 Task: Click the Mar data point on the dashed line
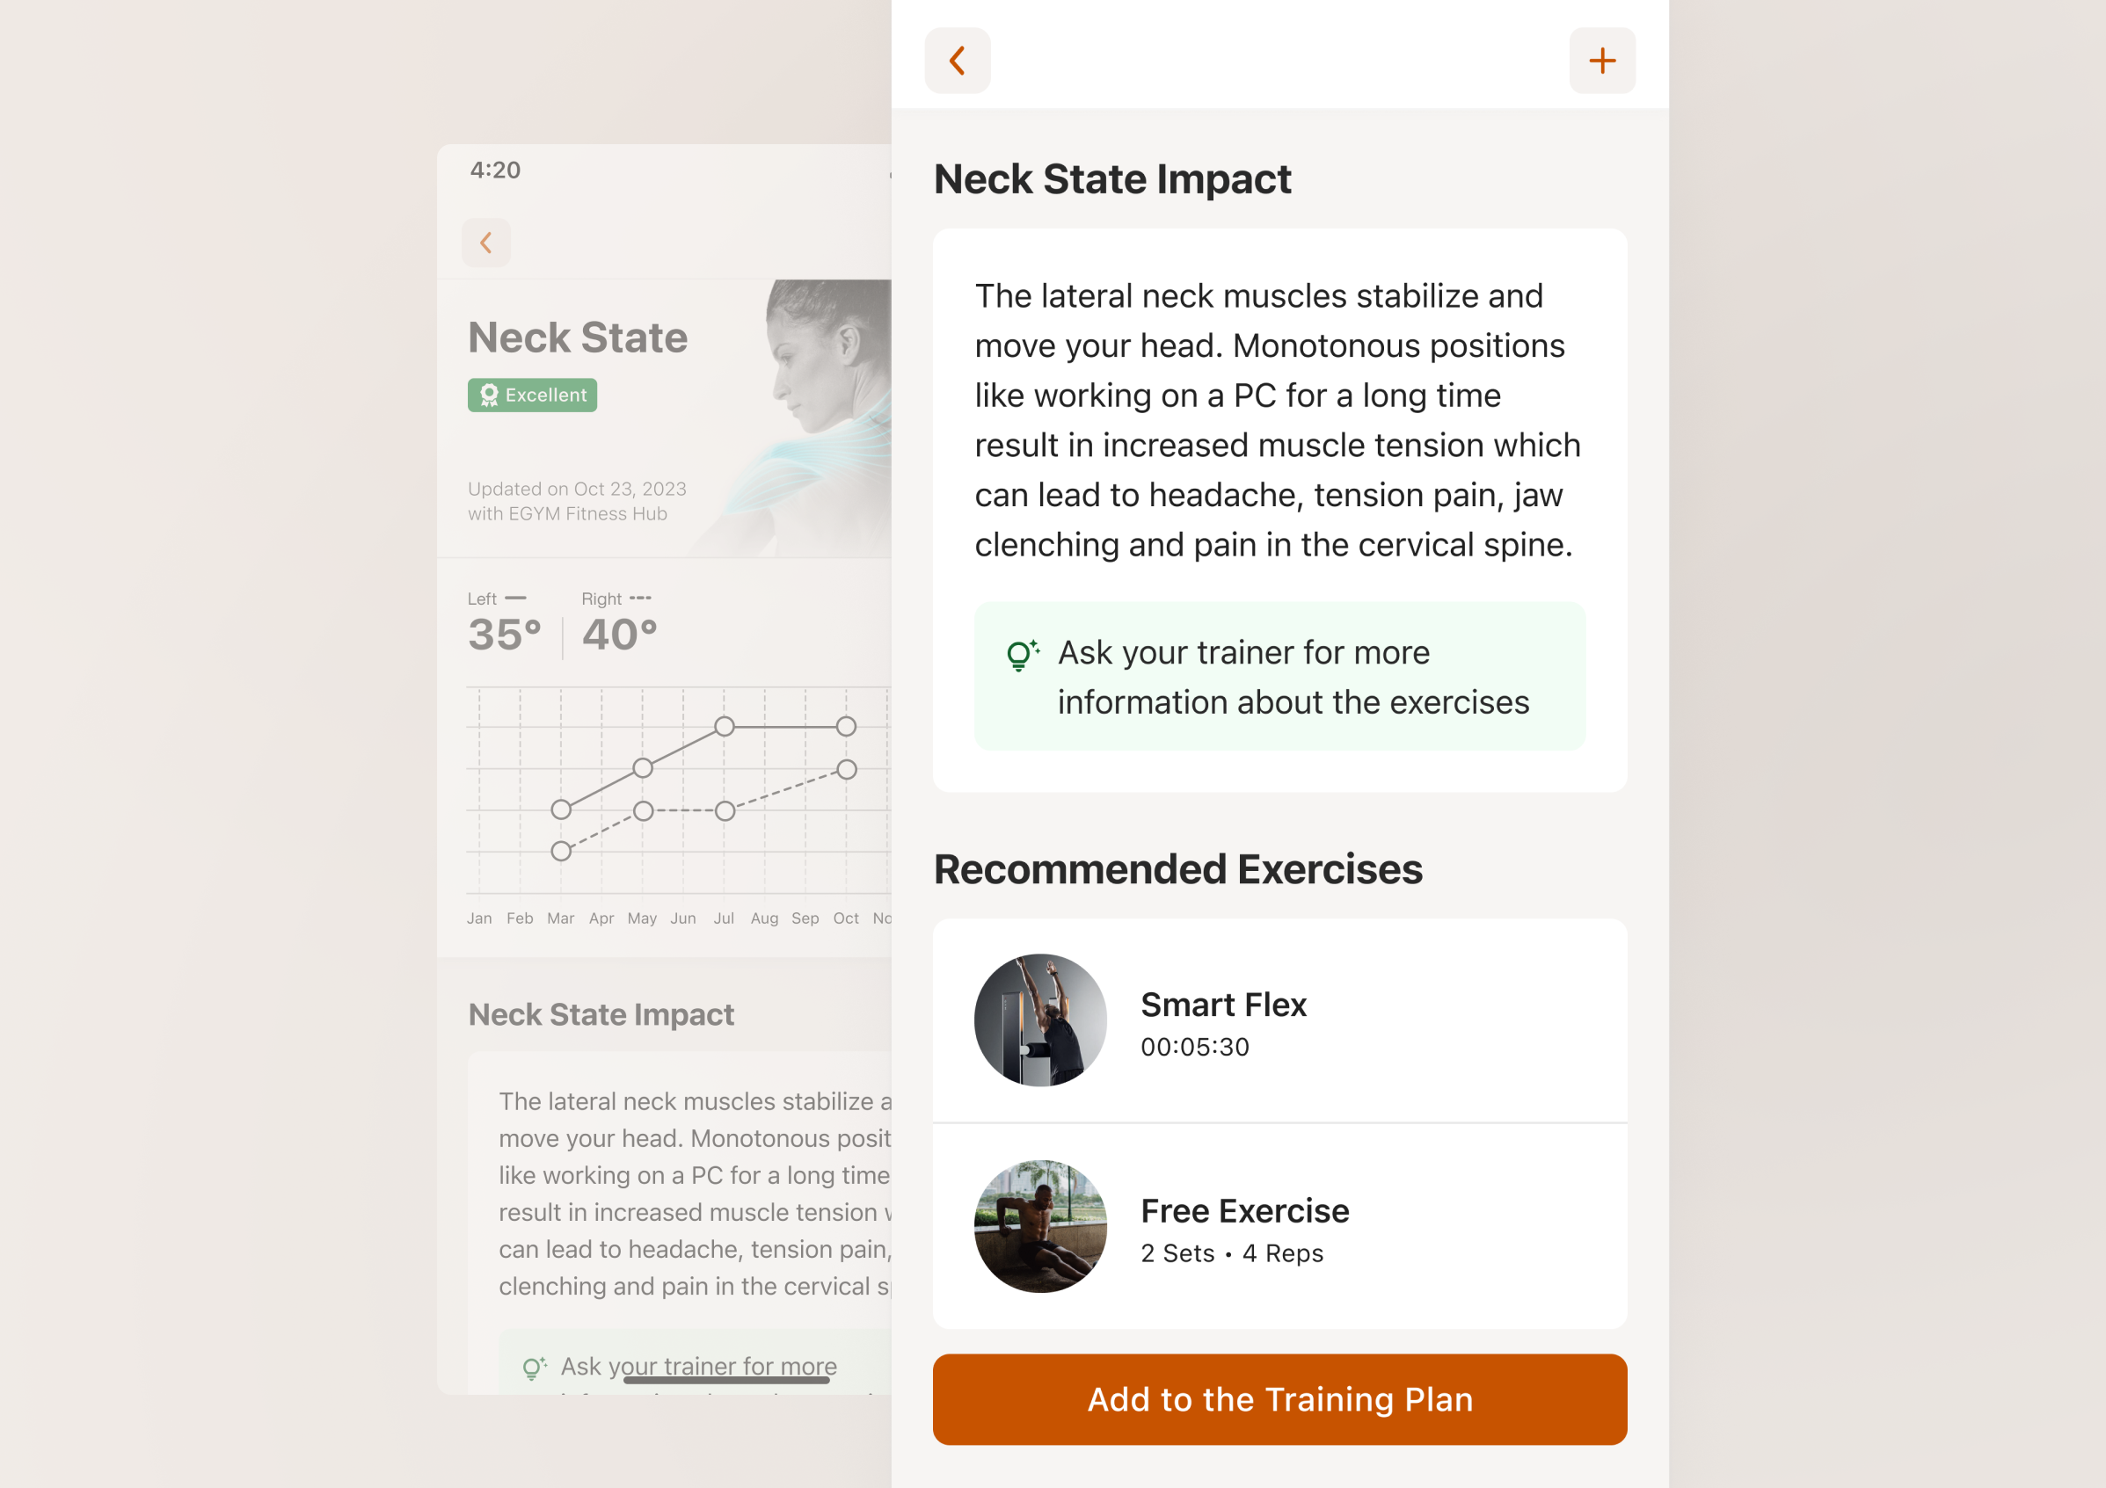pos(561,852)
